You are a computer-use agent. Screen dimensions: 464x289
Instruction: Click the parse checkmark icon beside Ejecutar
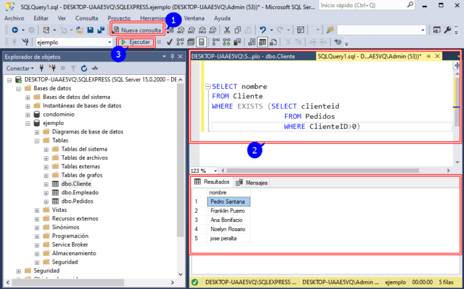[x=170, y=42]
